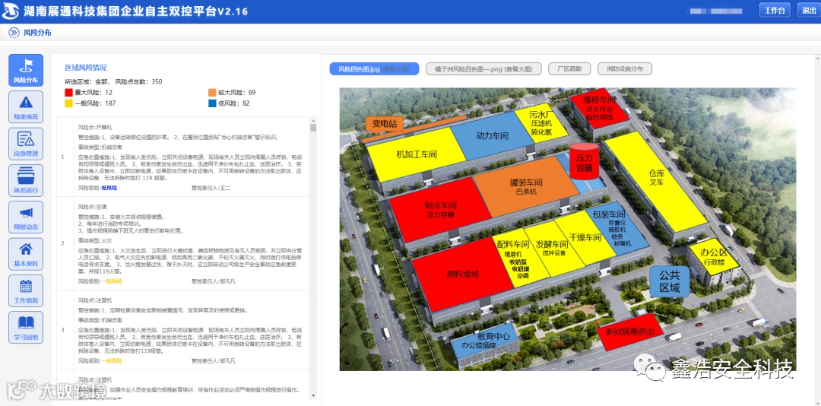Click the 污水厂 zone on map
The image size is (821, 406).
coord(541,123)
